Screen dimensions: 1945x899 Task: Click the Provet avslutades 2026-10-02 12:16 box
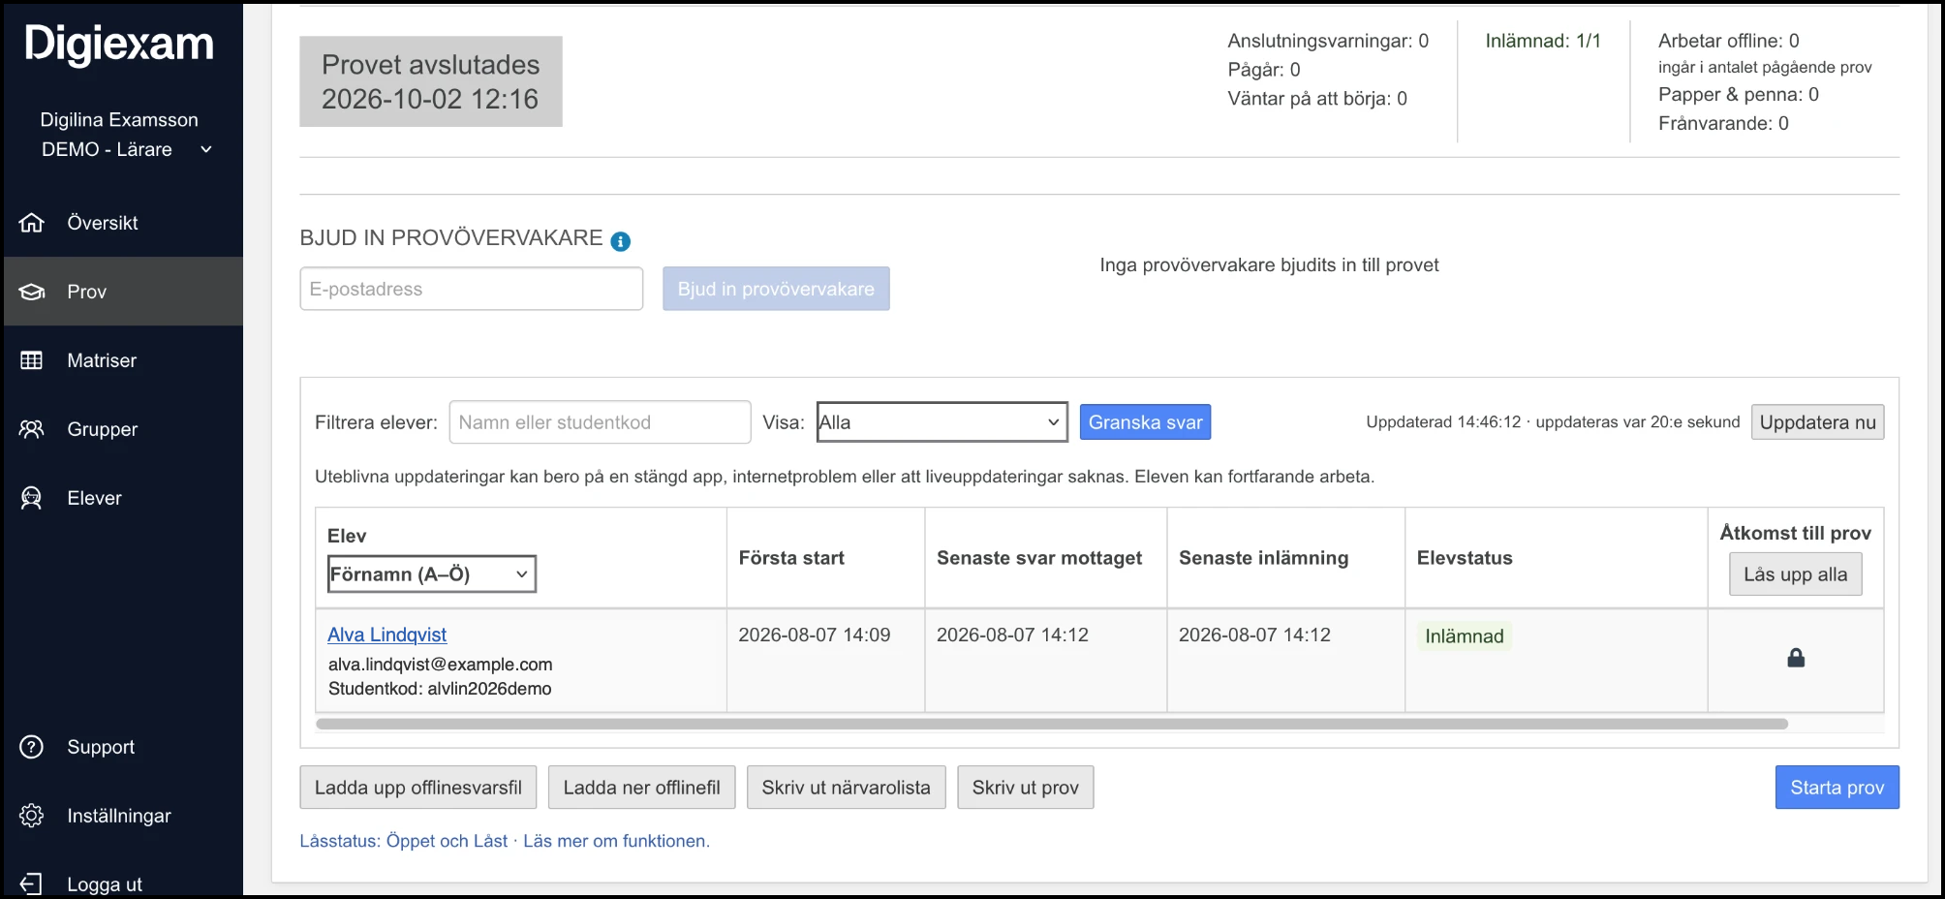click(x=431, y=81)
